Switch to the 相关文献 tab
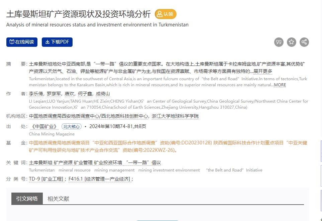The width and height of the screenshot is (322, 221). pos(58,199)
